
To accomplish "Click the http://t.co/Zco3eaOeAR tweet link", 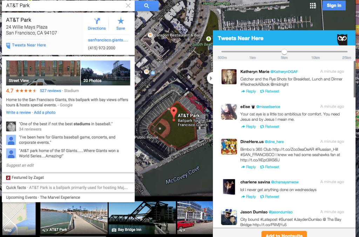I will click(x=293, y=149).
